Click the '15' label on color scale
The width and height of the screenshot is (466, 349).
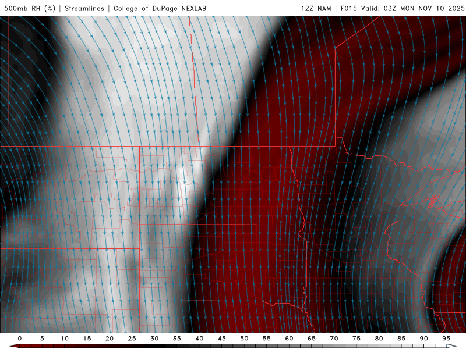(x=87, y=339)
